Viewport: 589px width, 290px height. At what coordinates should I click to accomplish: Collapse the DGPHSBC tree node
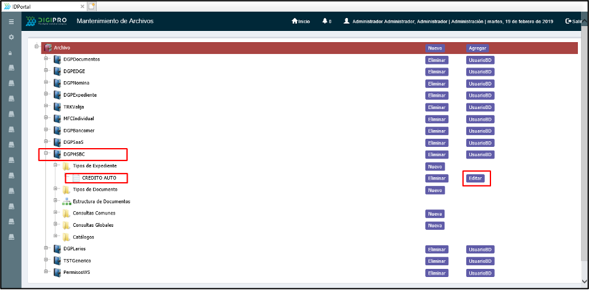(x=45, y=154)
